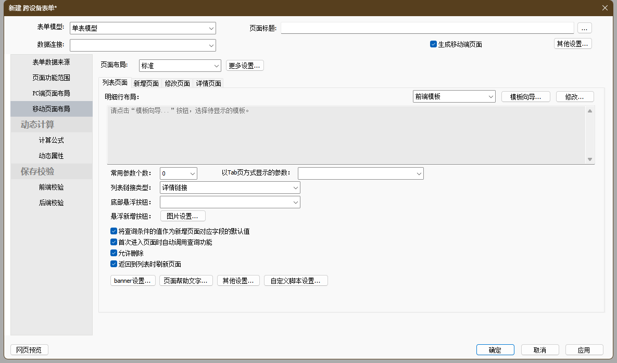Screen dimensions: 617x363
Task: Click the ellipsis button beside 页面标题
Action: (x=584, y=28)
